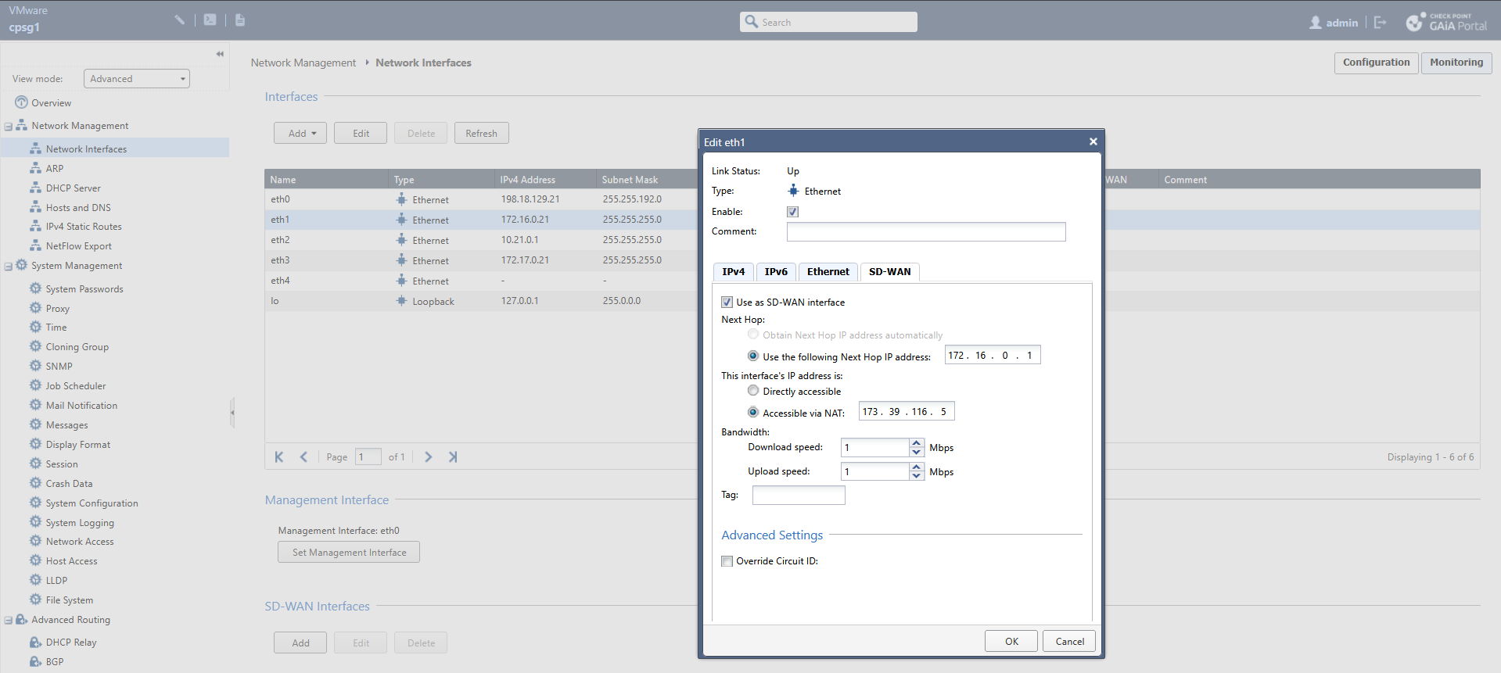Image resolution: width=1501 pixels, height=673 pixels.
Task: Open the View mode Advanced dropdown
Action: pyautogui.click(x=137, y=79)
